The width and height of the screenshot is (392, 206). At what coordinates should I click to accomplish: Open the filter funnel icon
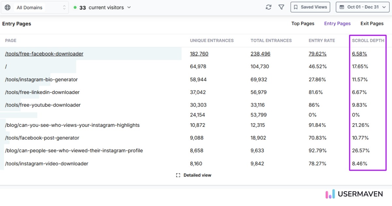coord(281,7)
